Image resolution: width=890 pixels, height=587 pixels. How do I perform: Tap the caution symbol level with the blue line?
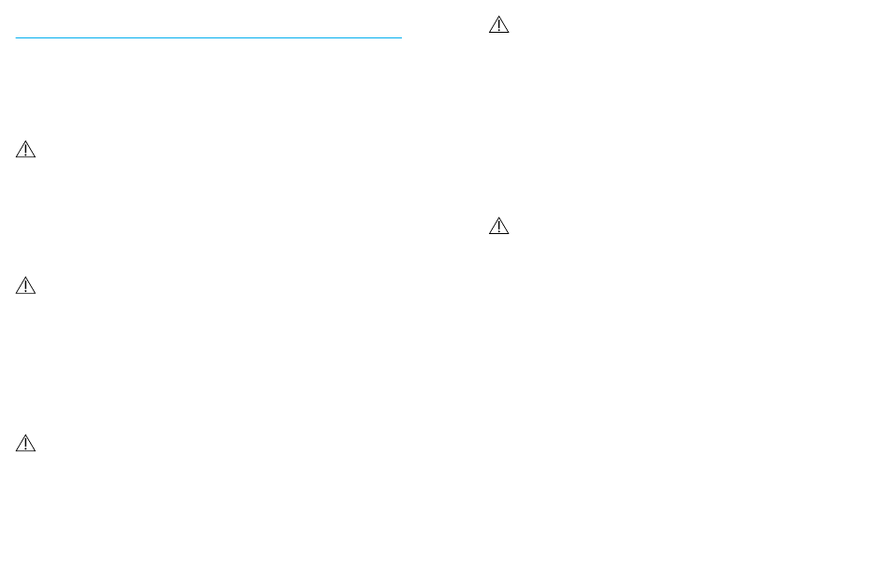499,25
